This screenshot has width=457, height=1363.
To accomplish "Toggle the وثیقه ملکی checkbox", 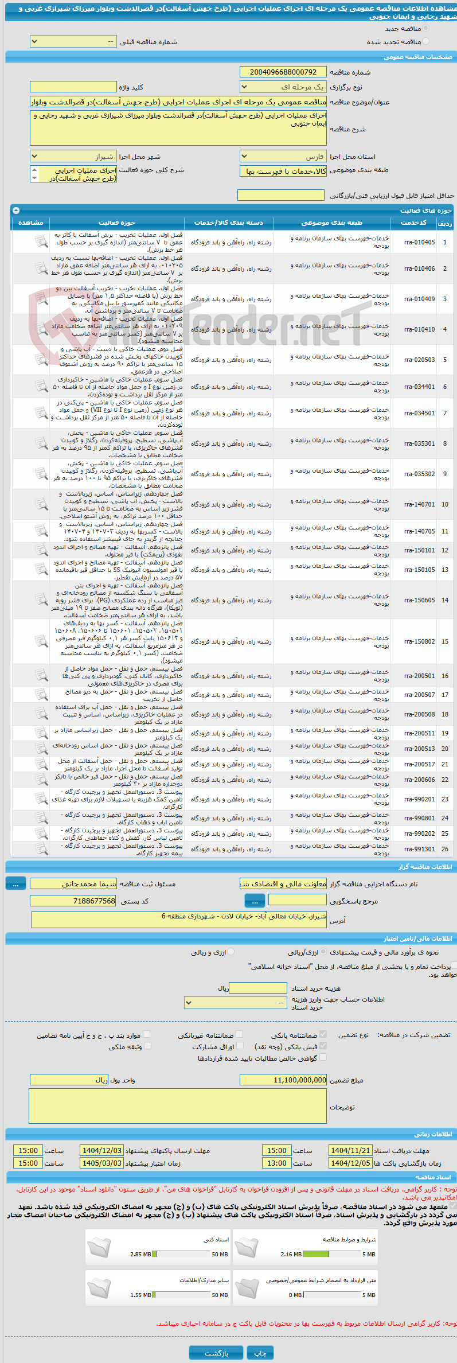I will point(147,1046).
